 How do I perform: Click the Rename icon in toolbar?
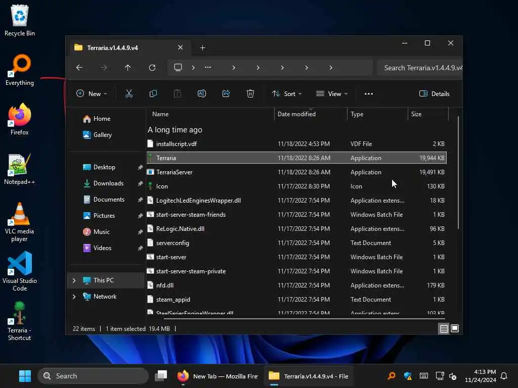201,93
